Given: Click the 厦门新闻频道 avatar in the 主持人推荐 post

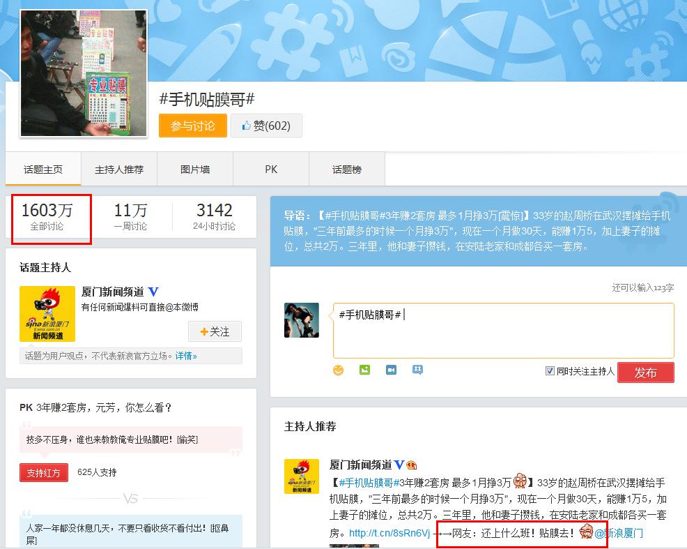Looking at the screenshot, I should (302, 476).
